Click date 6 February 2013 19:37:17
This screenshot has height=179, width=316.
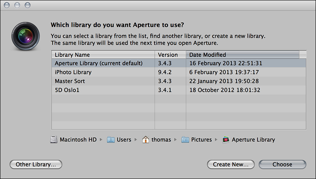224,72
